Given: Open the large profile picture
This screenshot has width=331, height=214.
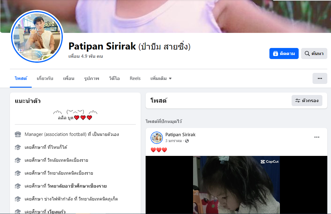Looking at the screenshot, I should 37,37.
